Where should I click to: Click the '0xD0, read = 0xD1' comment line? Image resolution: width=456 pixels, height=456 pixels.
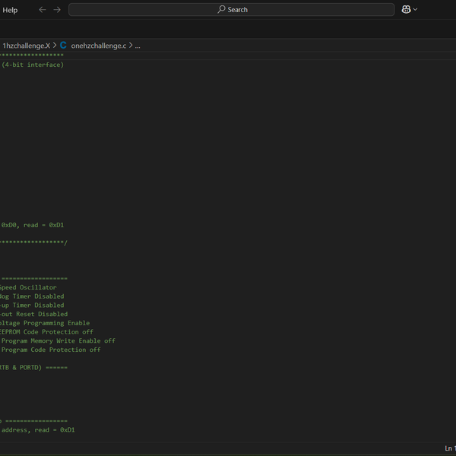click(32, 225)
